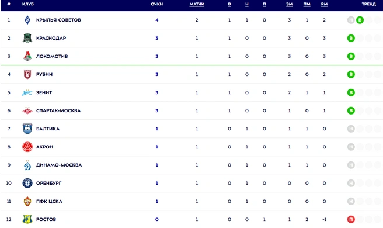Open the Lokomotiv logo

click(x=27, y=56)
